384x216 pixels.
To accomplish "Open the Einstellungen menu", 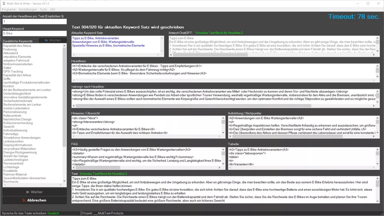I will pyautogui.click(x=28, y=9).
